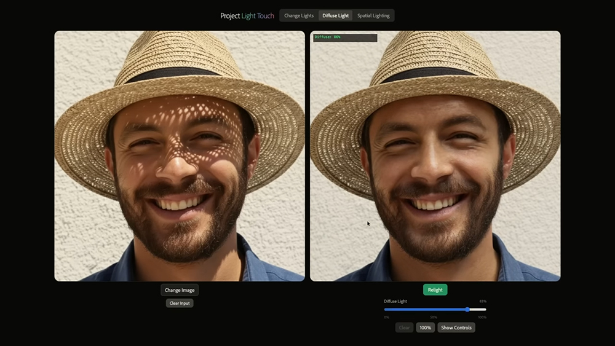Click the relit output photo on the right
The image size is (615, 346).
(435, 156)
